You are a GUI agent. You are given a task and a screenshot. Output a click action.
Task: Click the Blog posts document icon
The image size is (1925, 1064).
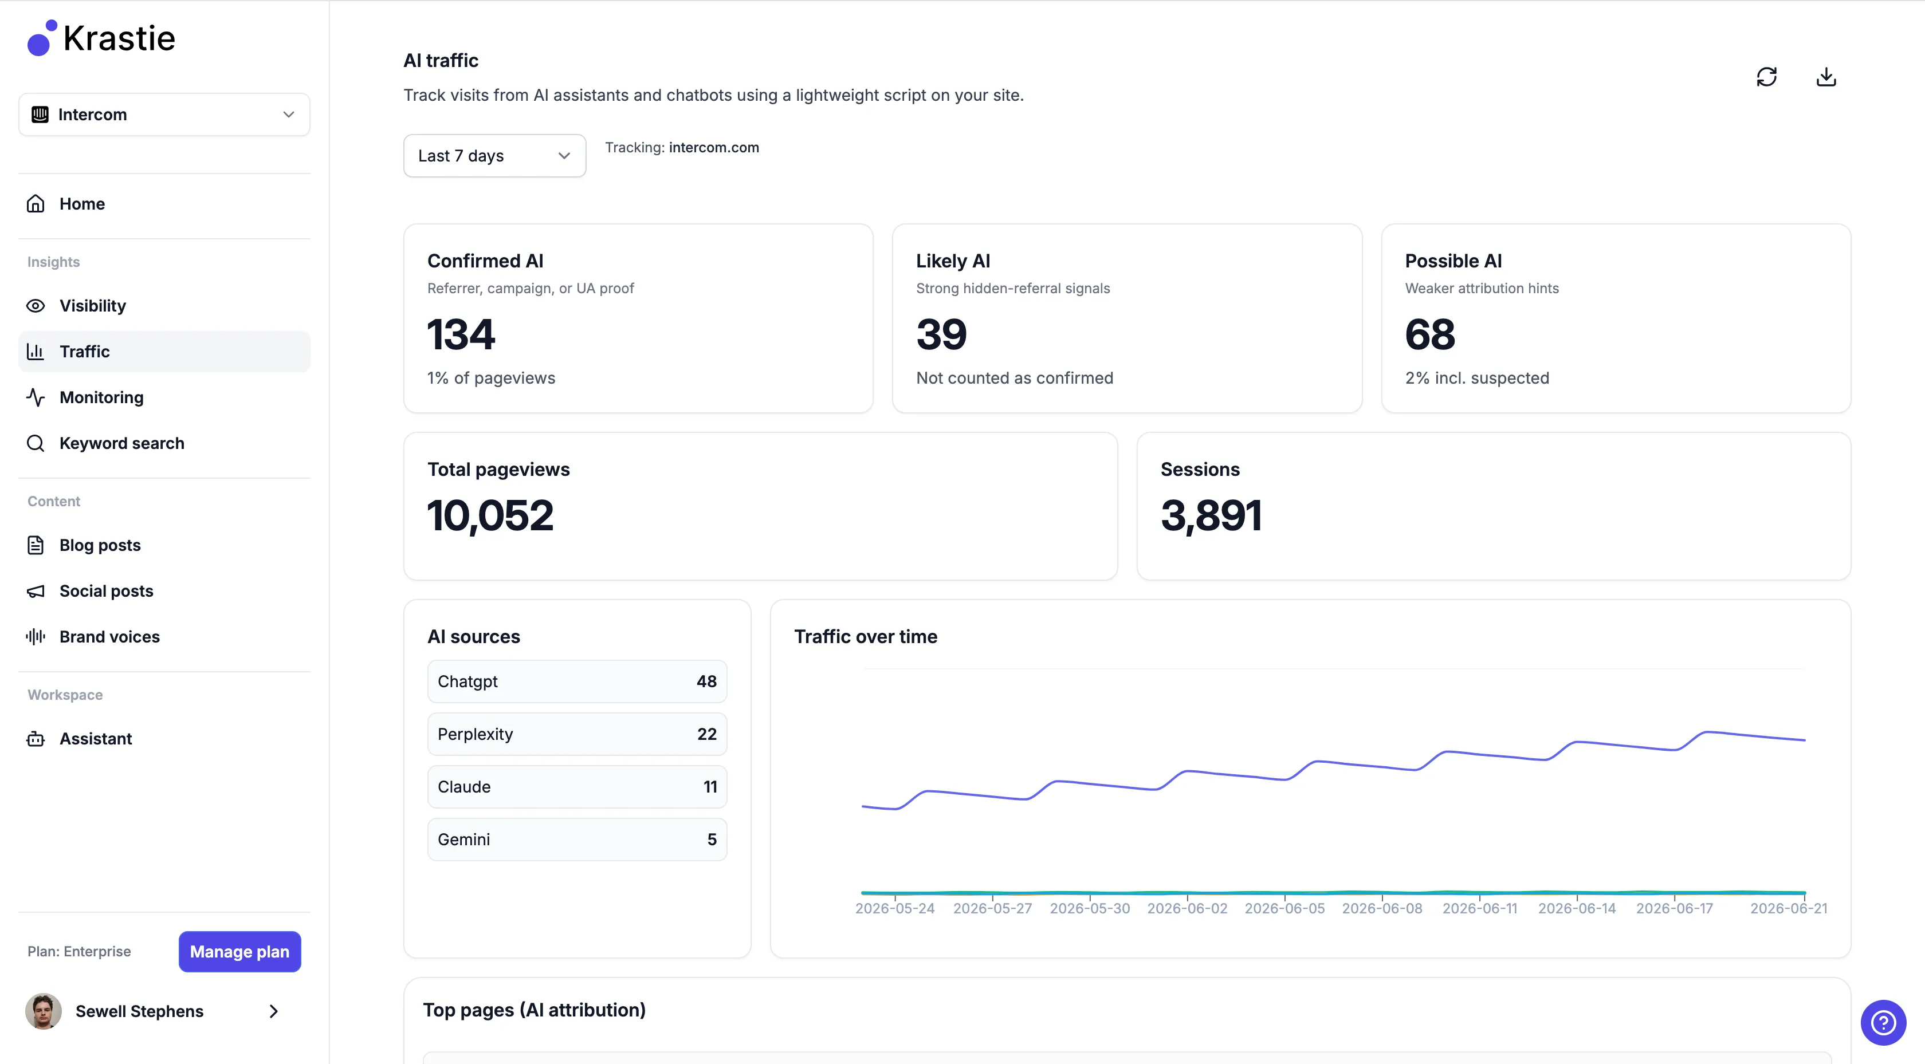point(35,545)
